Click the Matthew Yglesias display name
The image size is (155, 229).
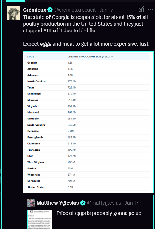tap(58, 203)
